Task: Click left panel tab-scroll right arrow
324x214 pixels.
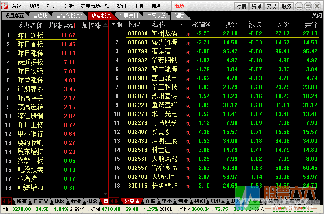Action: (x=9, y=201)
